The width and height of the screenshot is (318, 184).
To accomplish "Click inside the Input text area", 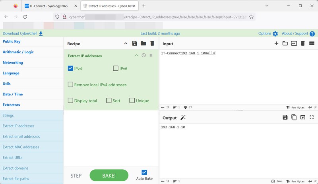I will [x=238, y=77].
